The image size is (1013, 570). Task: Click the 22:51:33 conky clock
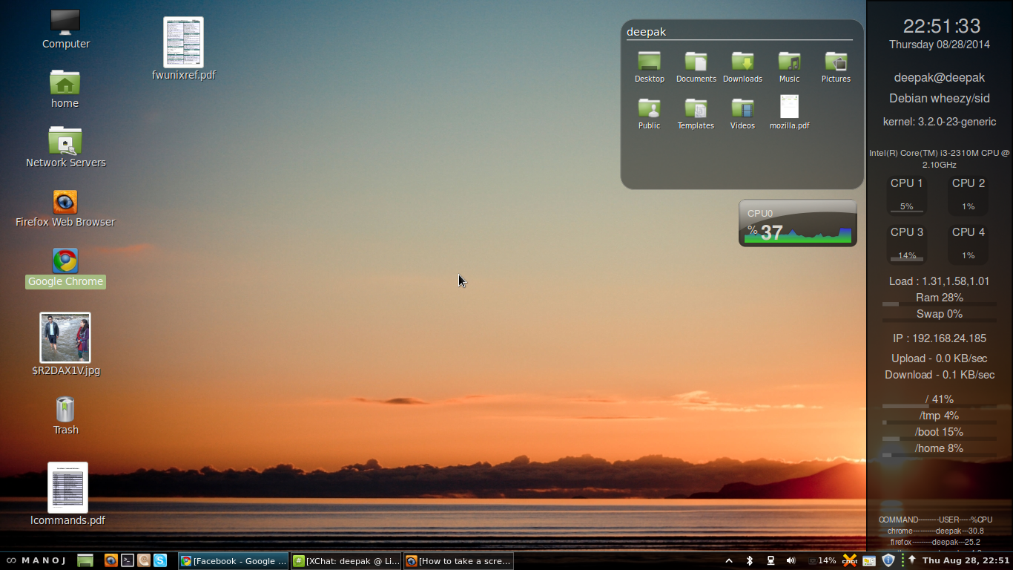pos(942,26)
